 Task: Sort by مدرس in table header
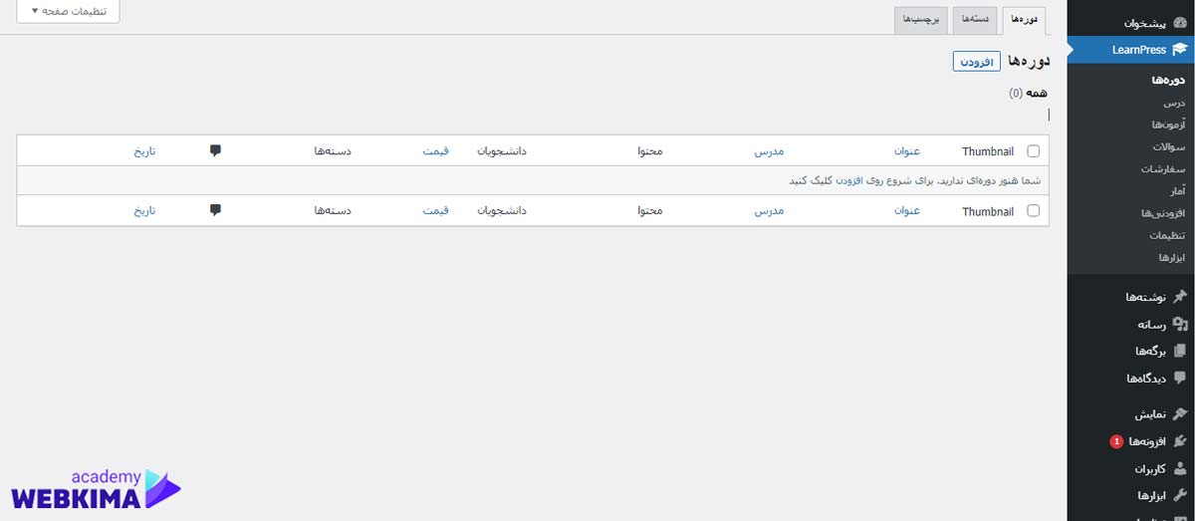point(768,151)
